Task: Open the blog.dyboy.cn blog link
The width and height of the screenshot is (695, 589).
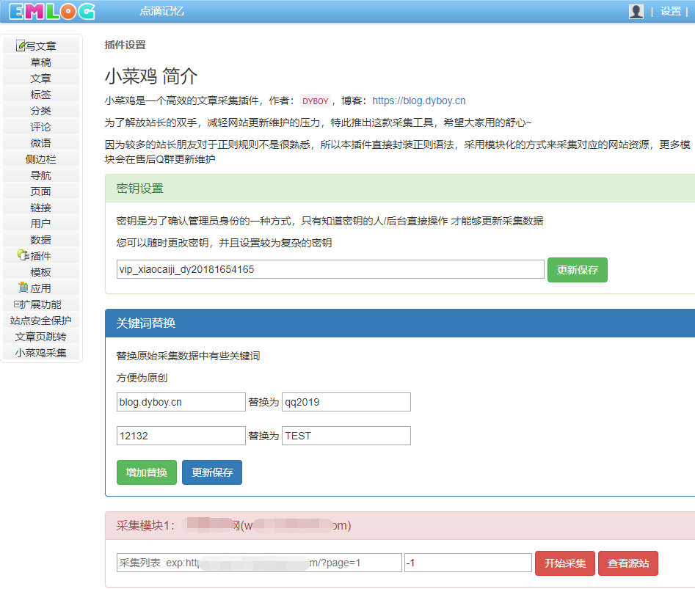Action: (x=419, y=100)
